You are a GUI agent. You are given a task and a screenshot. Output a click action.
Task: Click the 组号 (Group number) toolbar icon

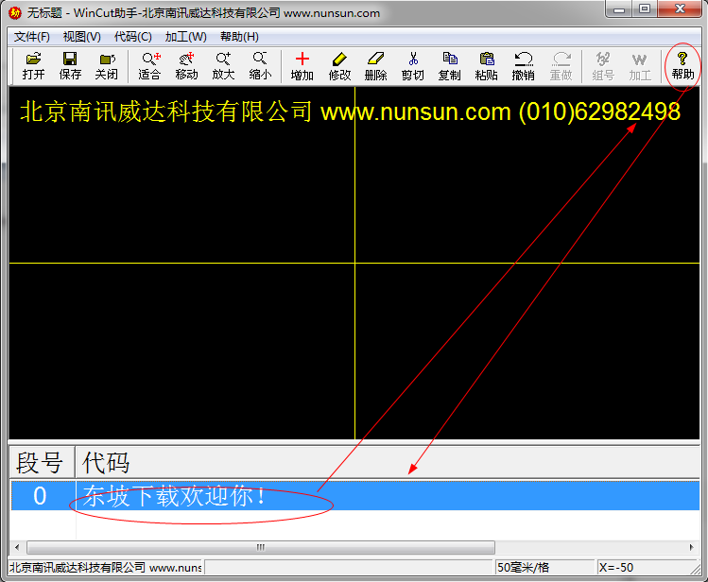[x=603, y=66]
